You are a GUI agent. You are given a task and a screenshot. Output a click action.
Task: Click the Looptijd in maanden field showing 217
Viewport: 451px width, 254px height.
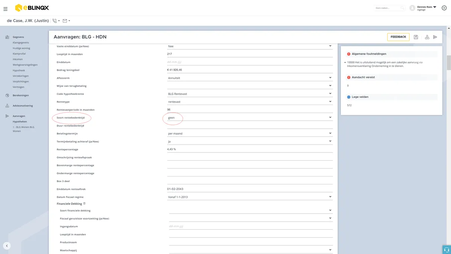(x=250, y=54)
